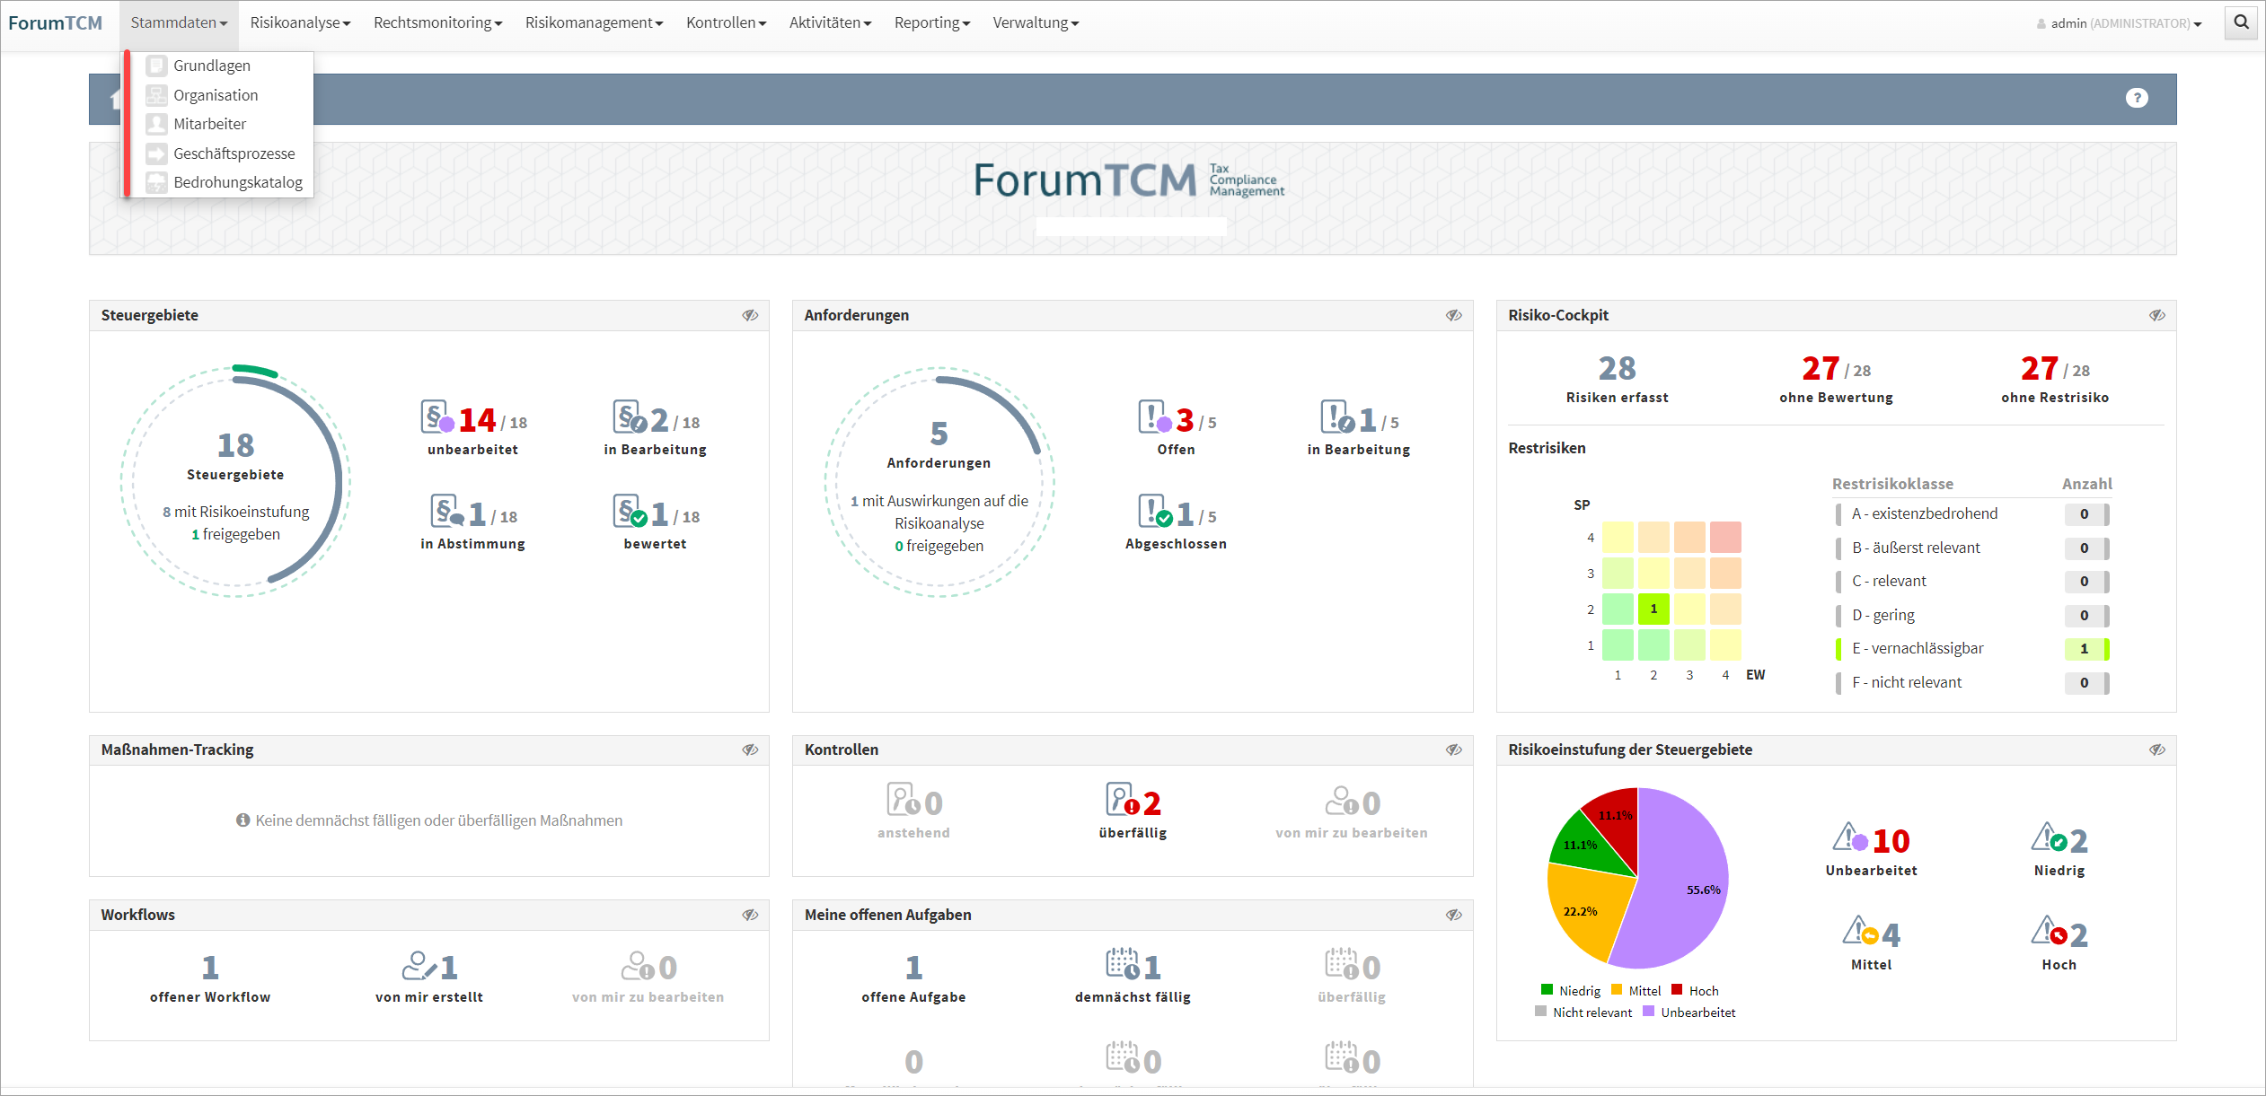Toggle visibility of the Risiko-Cockpit panel
Image resolution: width=2266 pixels, height=1096 pixels.
point(2156,315)
